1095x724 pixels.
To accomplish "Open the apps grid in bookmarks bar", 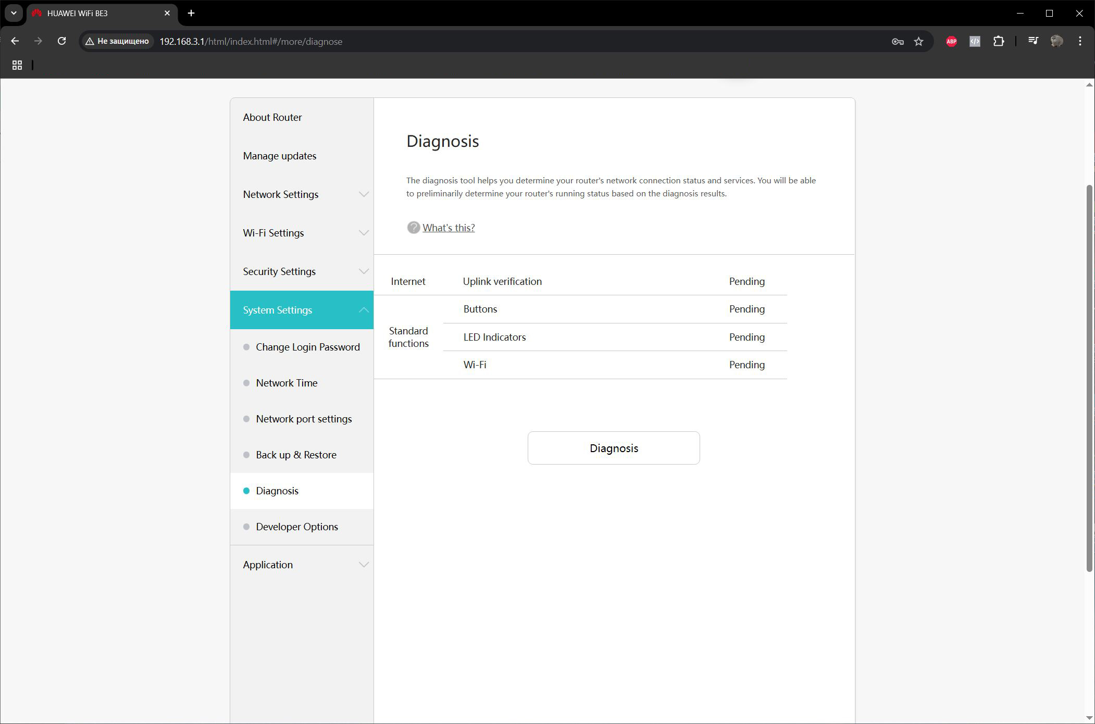I will pos(17,65).
